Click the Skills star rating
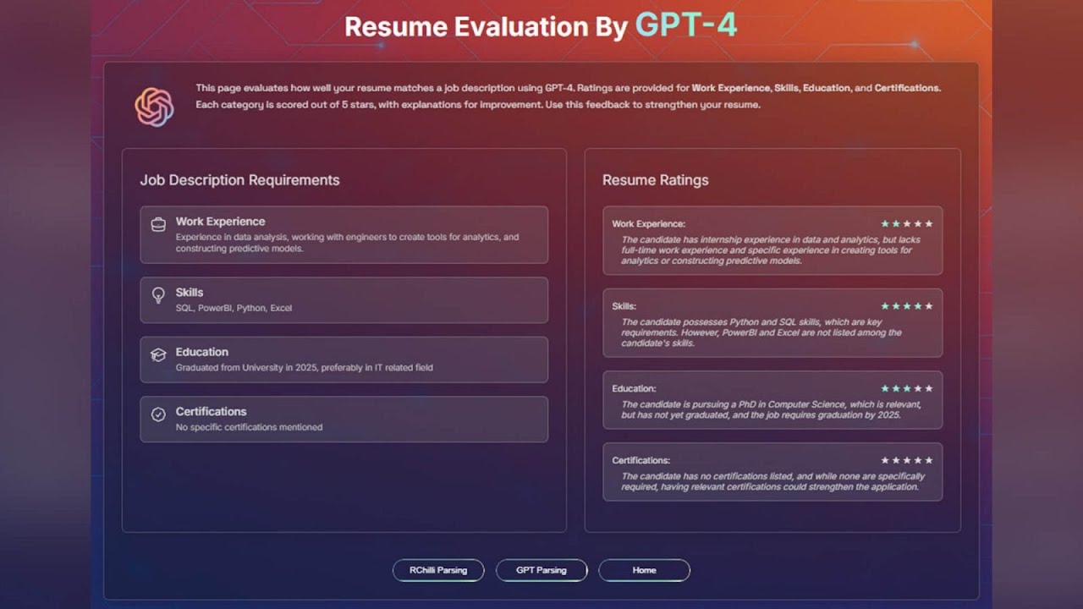Image resolution: width=1083 pixels, height=609 pixels. tap(907, 306)
